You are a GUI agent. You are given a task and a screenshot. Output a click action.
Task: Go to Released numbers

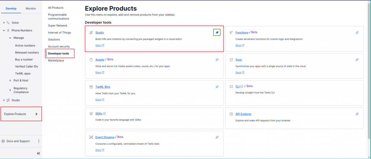(x=27, y=53)
